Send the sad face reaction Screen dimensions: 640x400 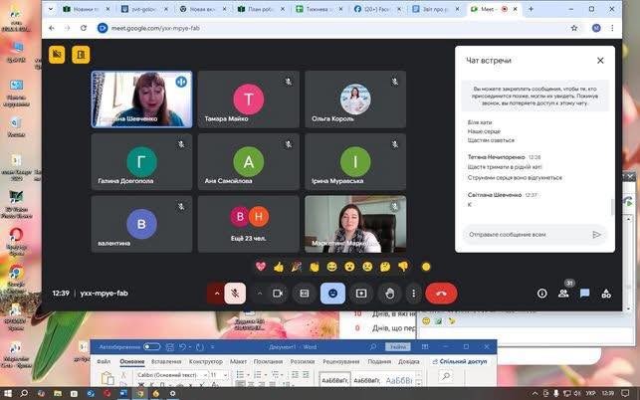tap(367, 267)
